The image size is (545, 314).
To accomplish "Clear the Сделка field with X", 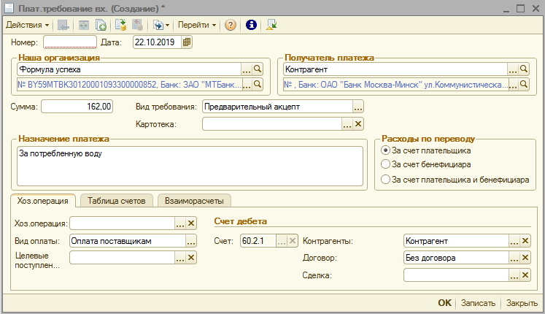I will [525, 275].
